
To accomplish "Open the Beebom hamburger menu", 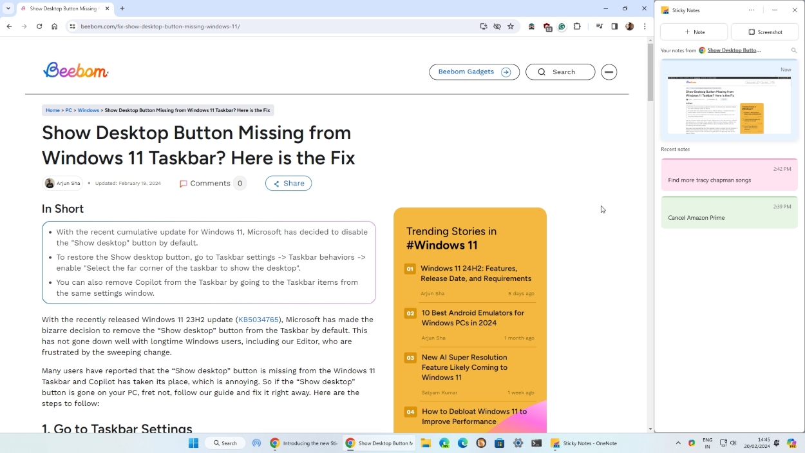I will pos(609,72).
